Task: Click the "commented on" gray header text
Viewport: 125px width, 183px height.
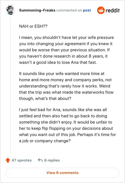Action: [69, 10]
